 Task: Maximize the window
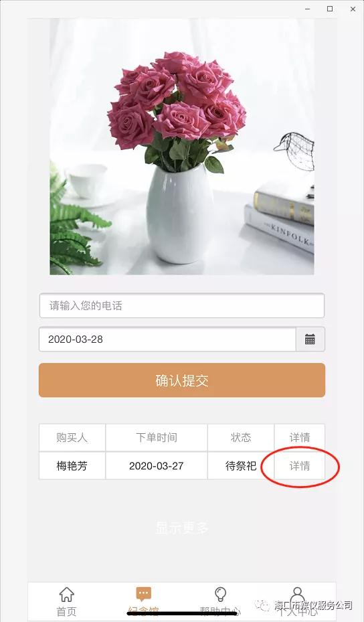pos(330,9)
